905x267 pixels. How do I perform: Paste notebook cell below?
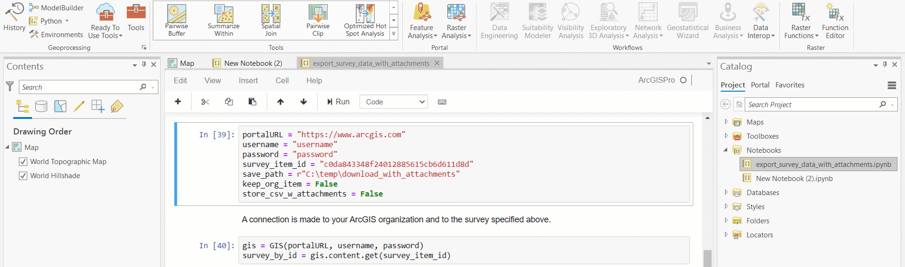tap(252, 102)
